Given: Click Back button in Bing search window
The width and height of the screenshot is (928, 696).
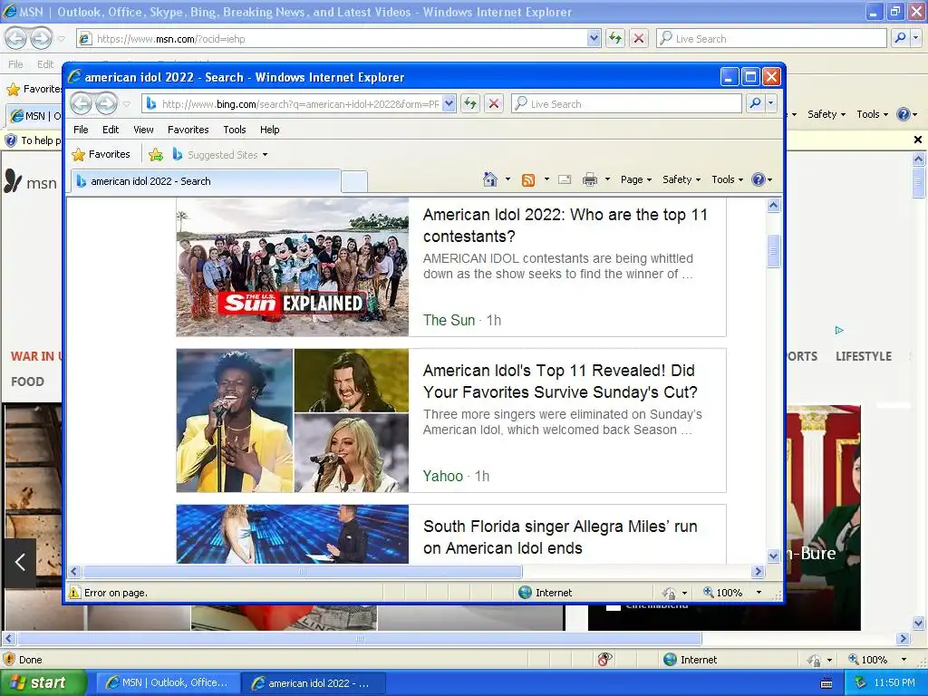Looking at the screenshot, I should [82, 103].
